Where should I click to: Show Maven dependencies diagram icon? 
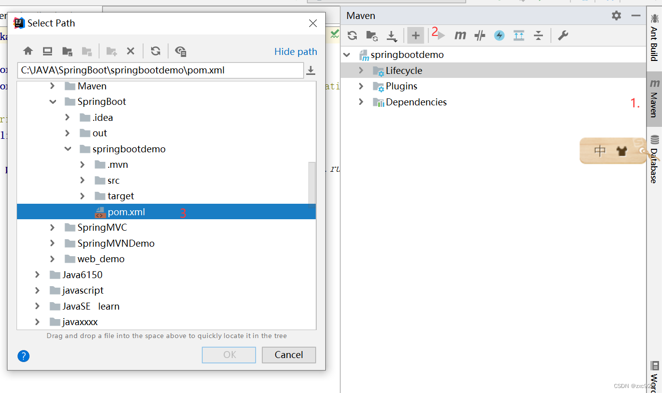coord(519,35)
